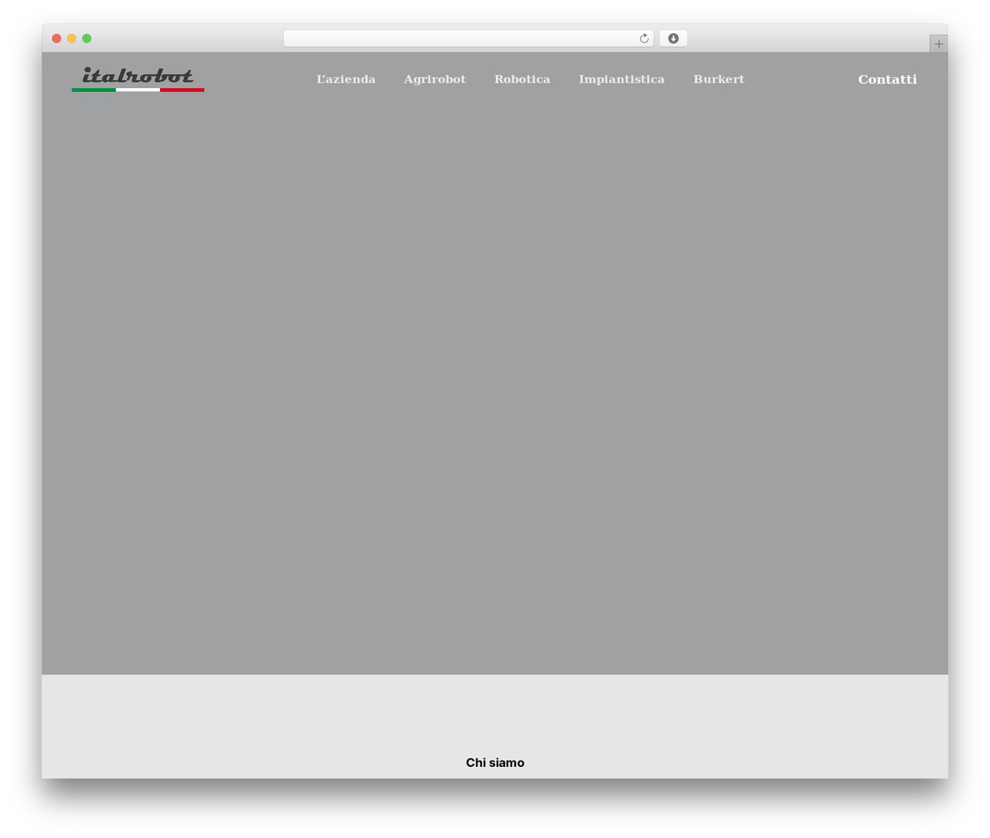Minimize the window with yellow button
The image size is (990, 838).
(x=72, y=39)
